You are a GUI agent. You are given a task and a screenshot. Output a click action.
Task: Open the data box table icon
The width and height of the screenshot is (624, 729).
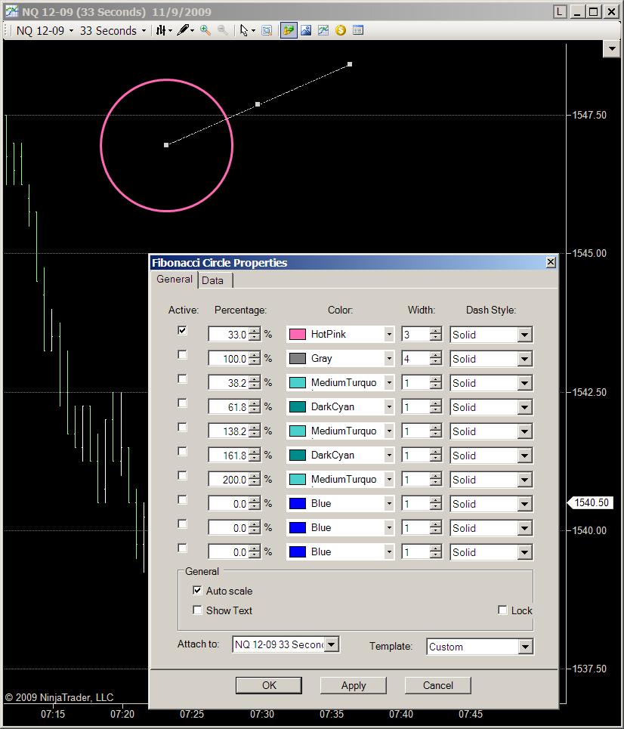pyautogui.click(x=357, y=30)
